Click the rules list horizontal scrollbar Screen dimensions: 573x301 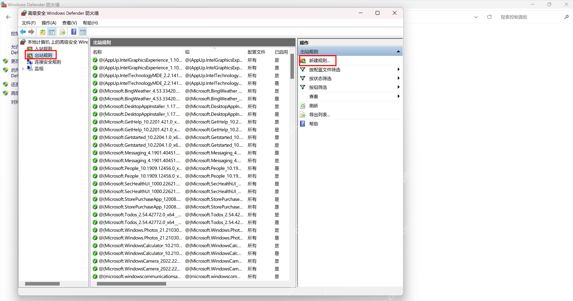point(131,284)
